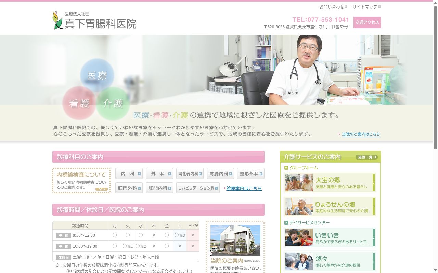Open the 肛門外科 department page

click(129, 188)
